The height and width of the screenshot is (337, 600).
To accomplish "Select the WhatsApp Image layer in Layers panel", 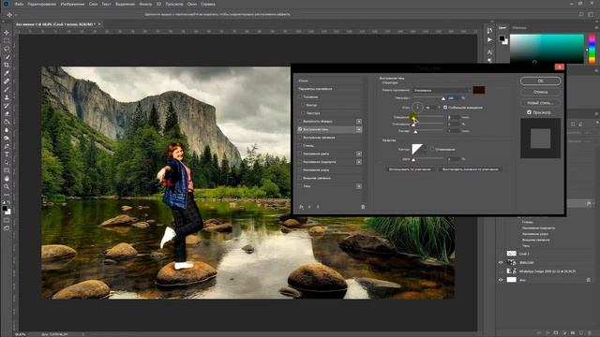I will point(547,271).
